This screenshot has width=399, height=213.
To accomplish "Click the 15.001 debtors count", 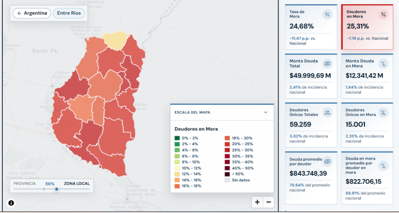I will pos(355,125).
